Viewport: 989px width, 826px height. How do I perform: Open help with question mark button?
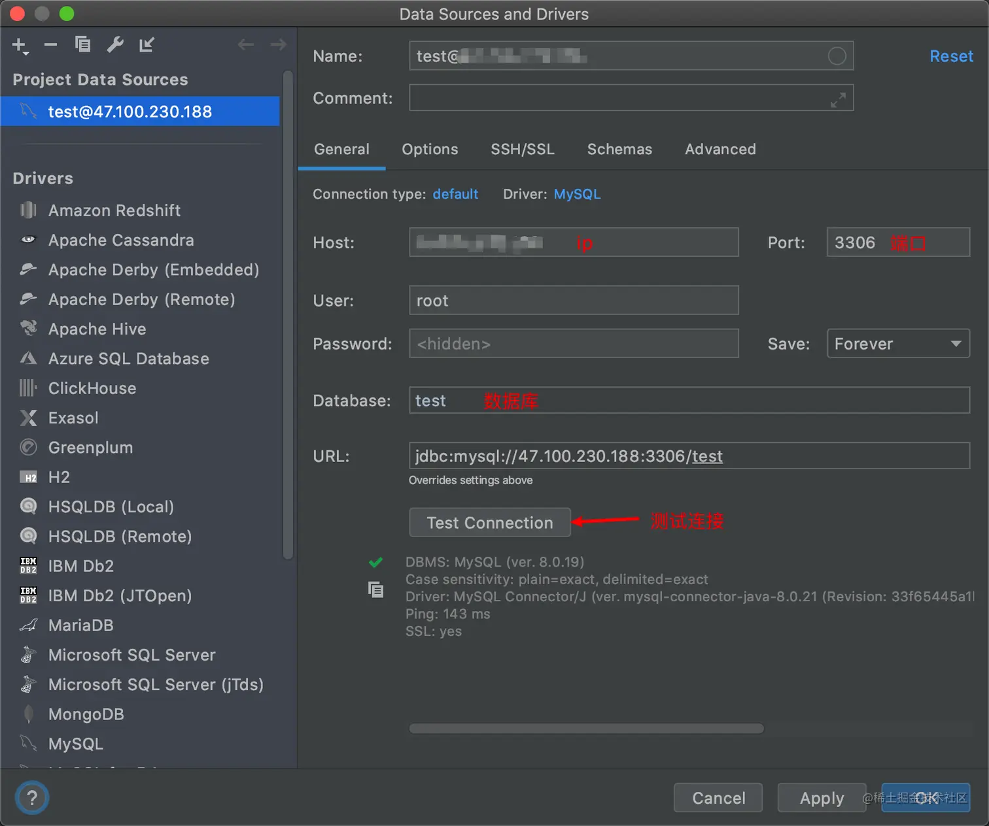coord(31,798)
